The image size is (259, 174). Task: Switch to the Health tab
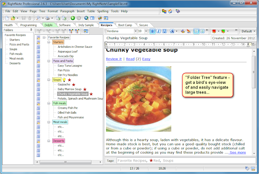[8, 25]
